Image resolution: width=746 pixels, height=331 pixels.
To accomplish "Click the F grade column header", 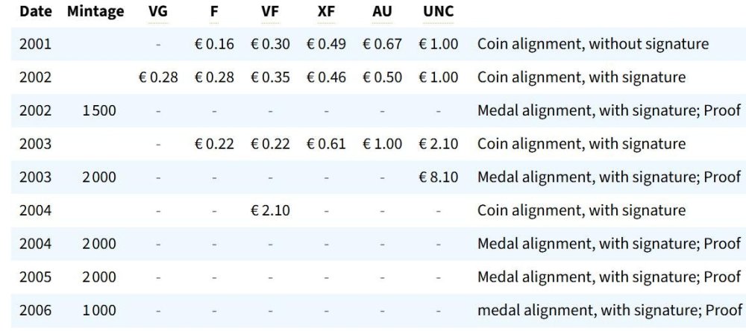I will pos(214,12).
